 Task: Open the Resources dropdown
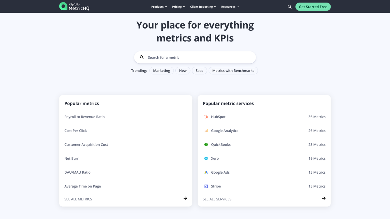coord(230,7)
